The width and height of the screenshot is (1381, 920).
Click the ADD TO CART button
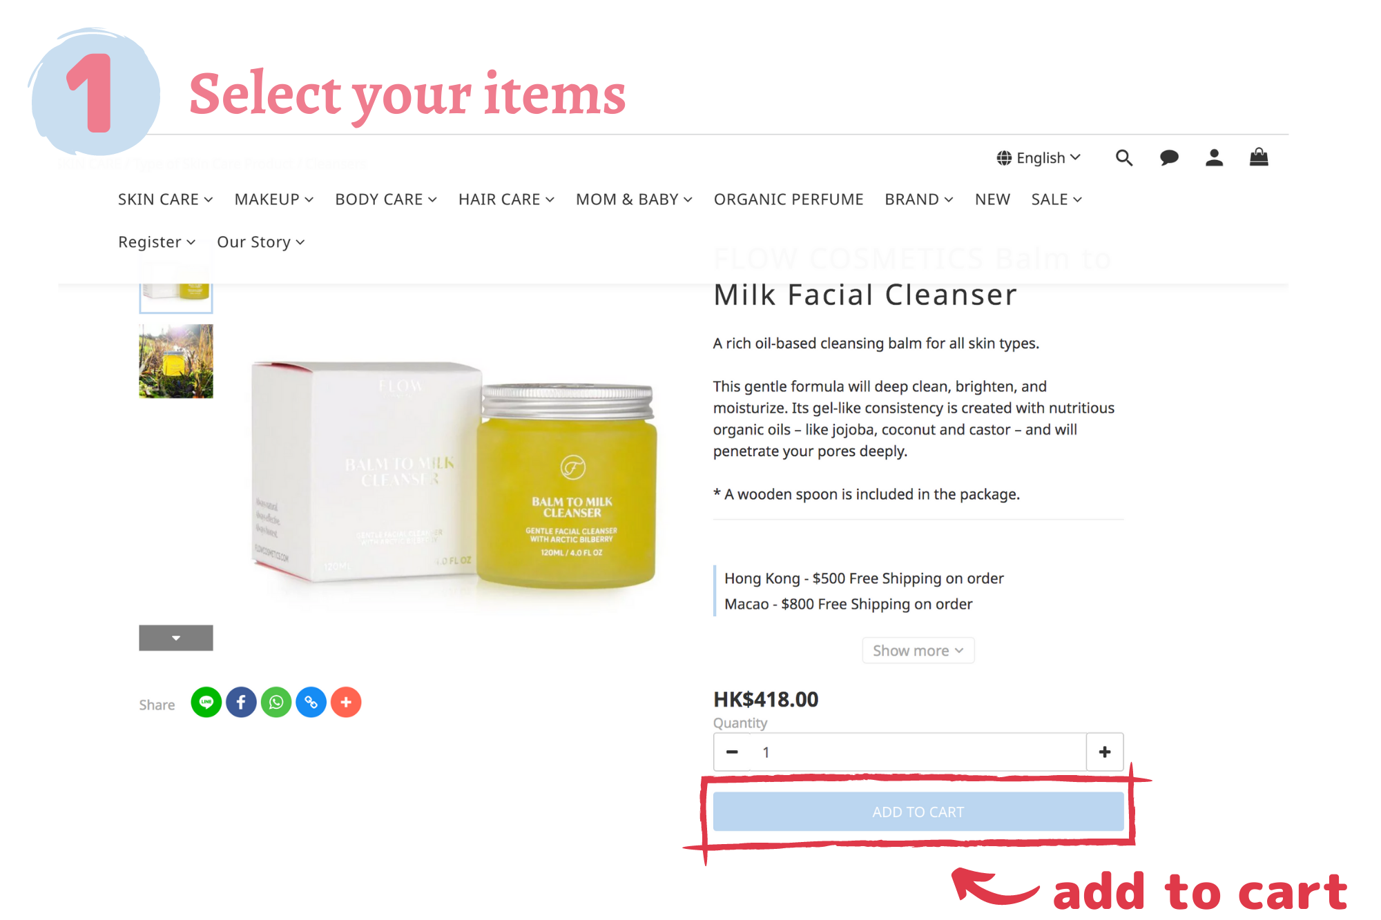pos(918,812)
